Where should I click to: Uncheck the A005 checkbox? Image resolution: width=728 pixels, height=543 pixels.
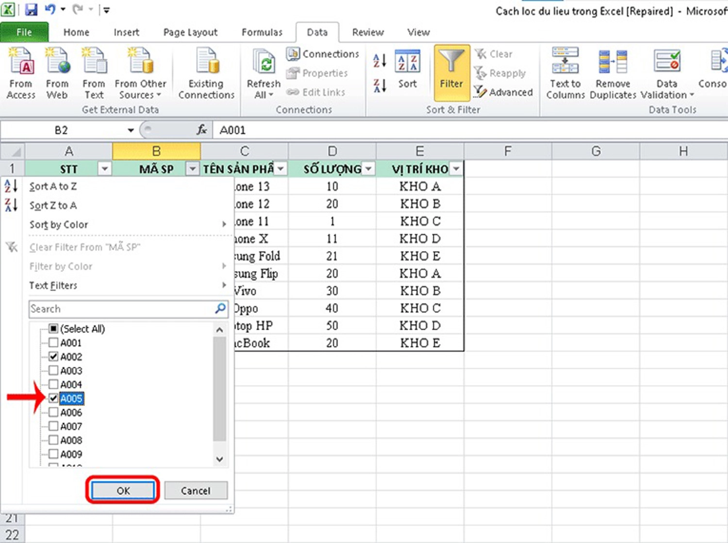(54, 398)
